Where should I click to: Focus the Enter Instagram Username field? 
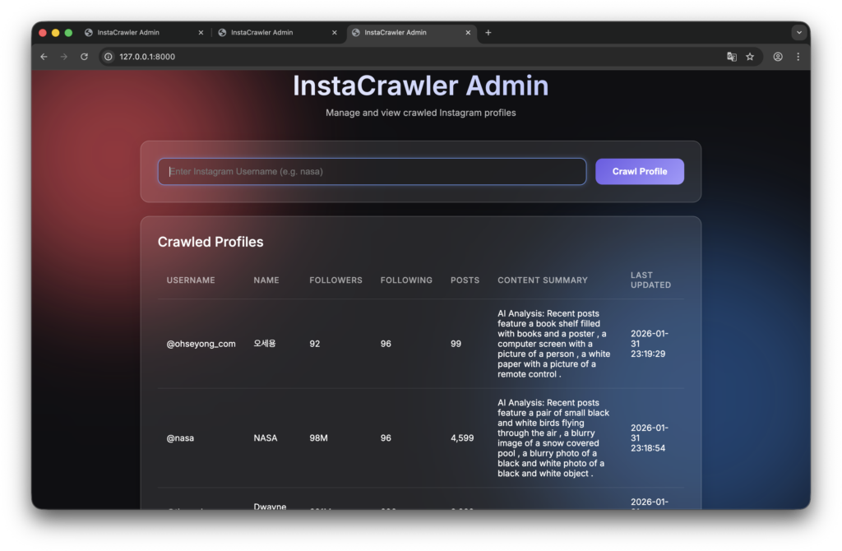[x=372, y=172]
